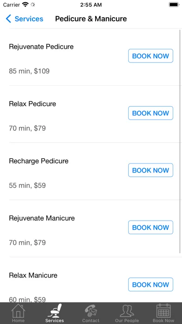Viewport: 182px width, 324px height.
Task: Select the Services salon chair icon
Action: 55,310
